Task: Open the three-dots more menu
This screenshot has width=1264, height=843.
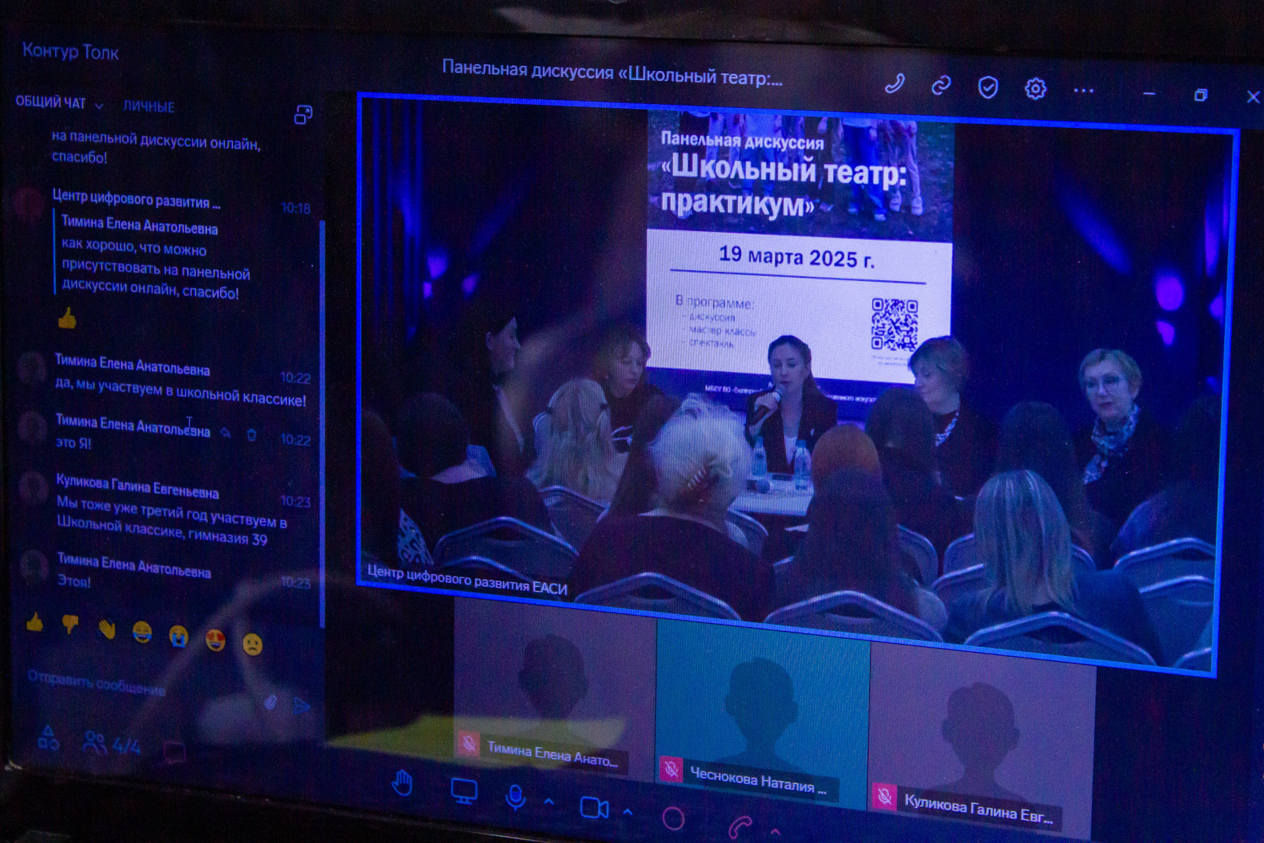Action: (x=1083, y=91)
